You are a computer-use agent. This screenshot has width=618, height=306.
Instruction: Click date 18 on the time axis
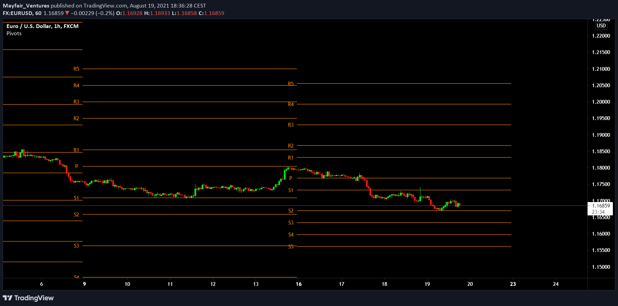[384, 284]
